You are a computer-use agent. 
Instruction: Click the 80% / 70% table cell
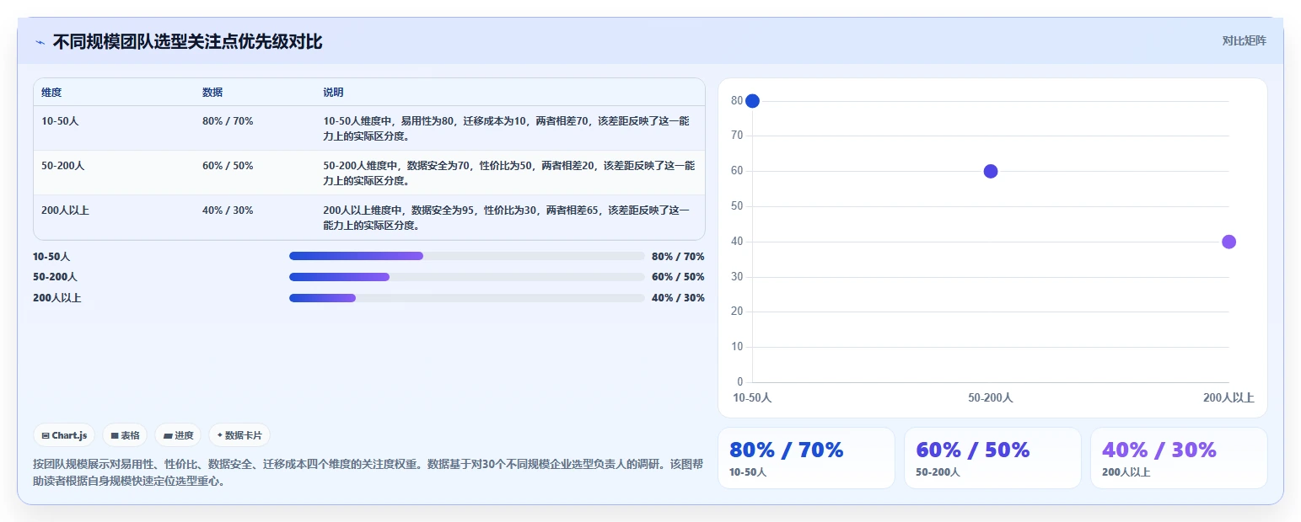(x=228, y=121)
